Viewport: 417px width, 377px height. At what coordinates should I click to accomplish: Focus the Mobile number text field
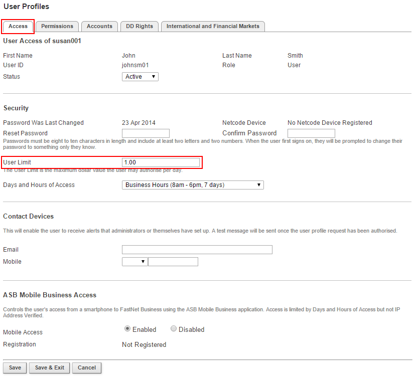pyautogui.click(x=173, y=262)
